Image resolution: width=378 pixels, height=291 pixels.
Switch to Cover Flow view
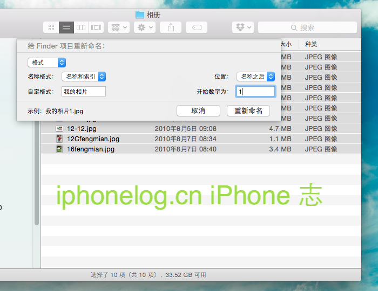pyautogui.click(x=96, y=27)
